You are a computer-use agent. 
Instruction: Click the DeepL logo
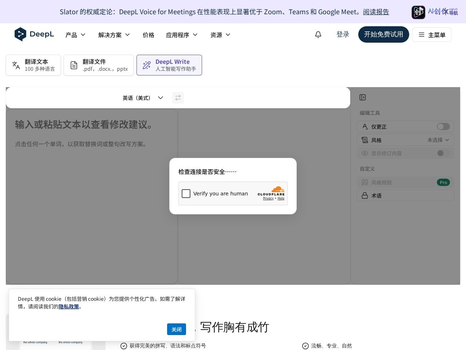click(34, 34)
